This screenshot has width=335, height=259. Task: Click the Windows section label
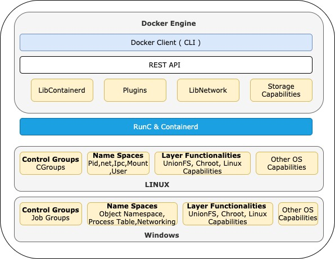click(x=162, y=235)
